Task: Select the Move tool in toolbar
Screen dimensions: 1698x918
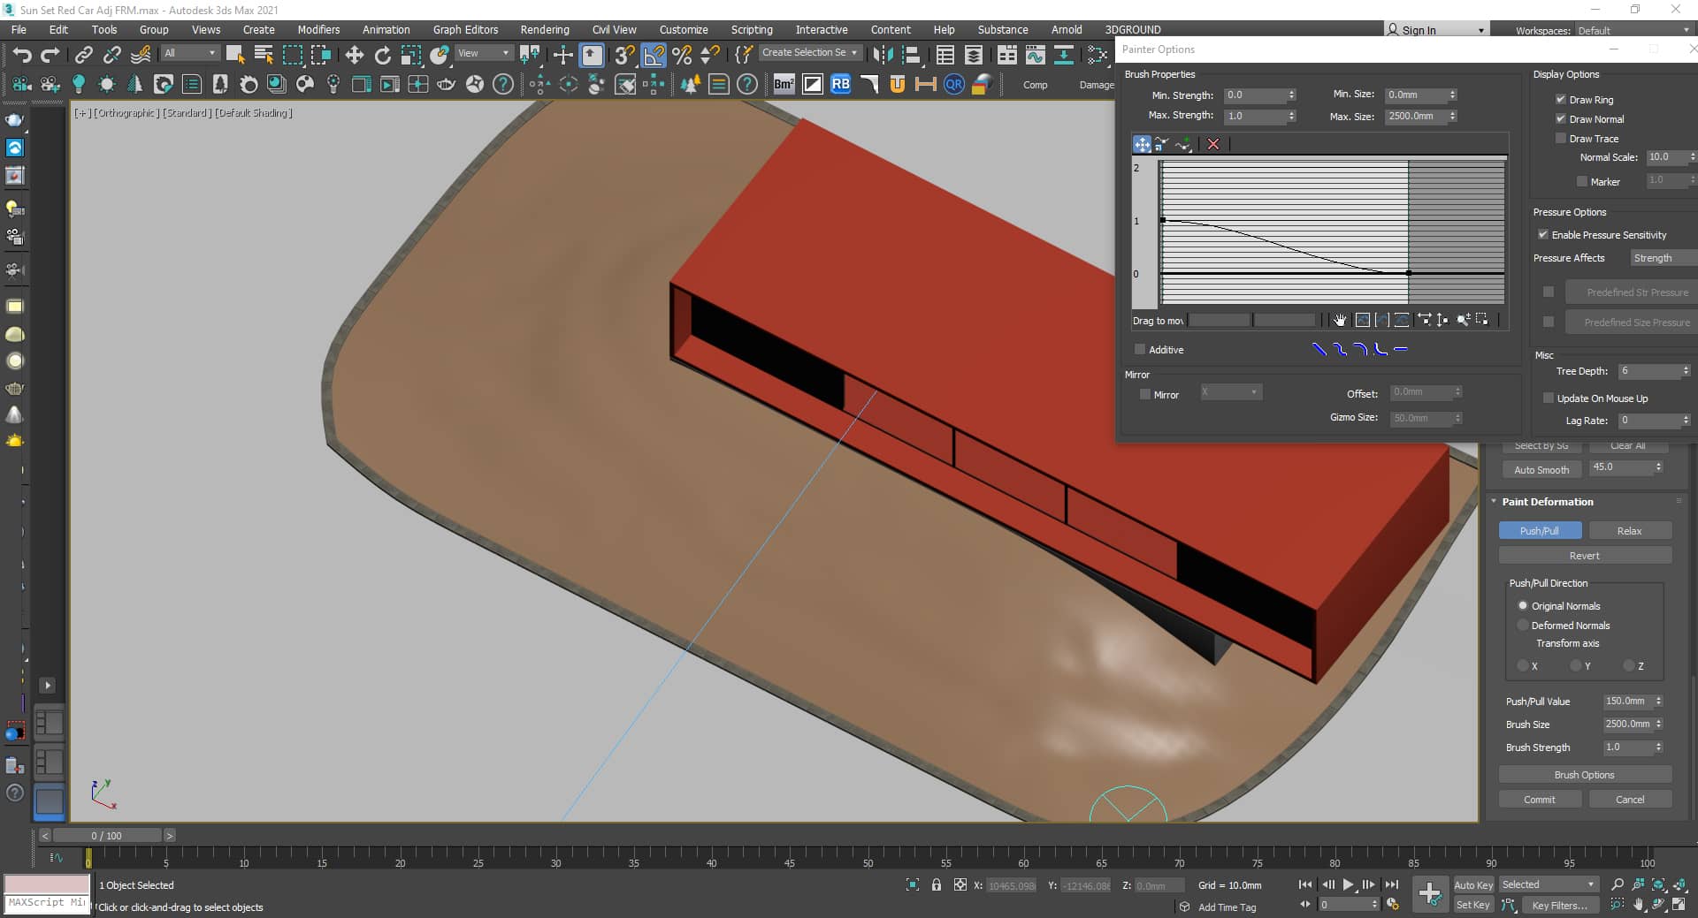Action: pyautogui.click(x=354, y=55)
